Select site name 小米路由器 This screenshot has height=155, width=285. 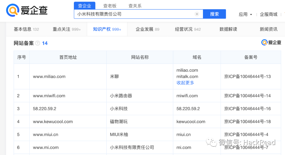pos(121,96)
